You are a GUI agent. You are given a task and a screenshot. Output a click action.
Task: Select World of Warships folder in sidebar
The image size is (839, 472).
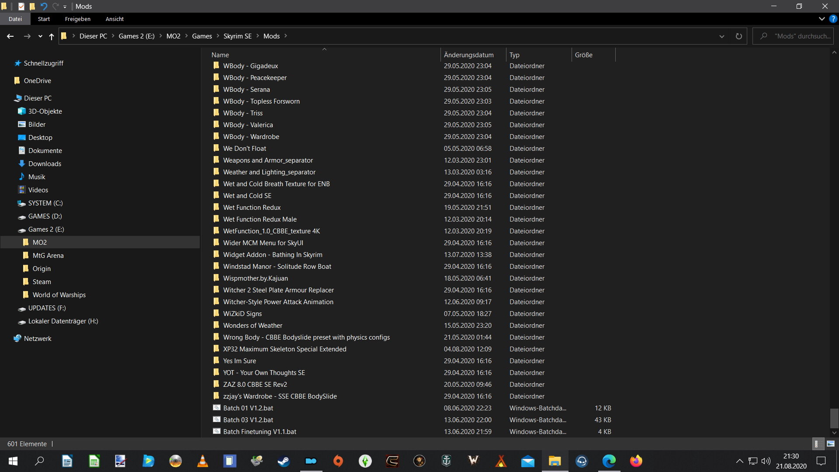[x=59, y=295]
